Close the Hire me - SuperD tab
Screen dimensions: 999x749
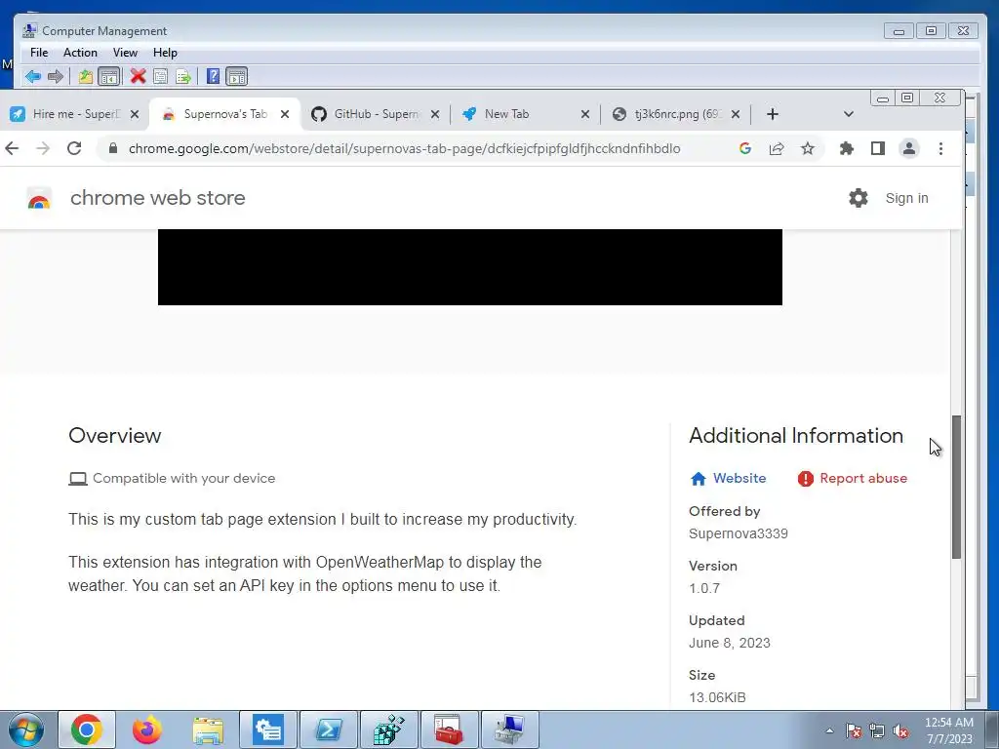point(135,114)
